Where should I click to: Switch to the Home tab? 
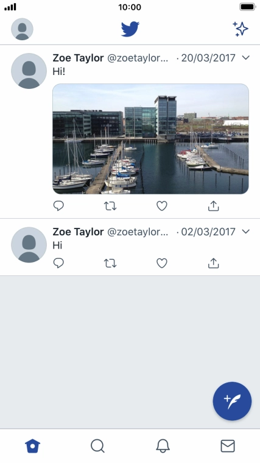pyautogui.click(x=32, y=445)
